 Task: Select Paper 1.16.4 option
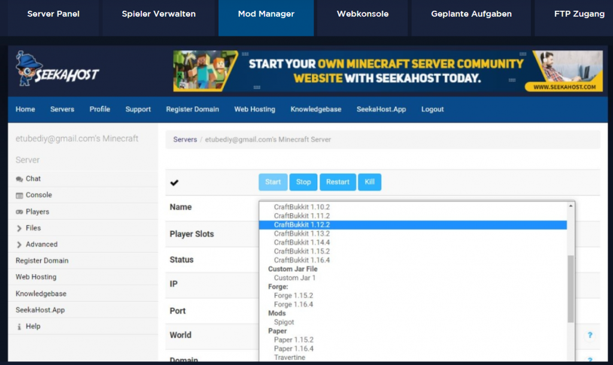(294, 349)
